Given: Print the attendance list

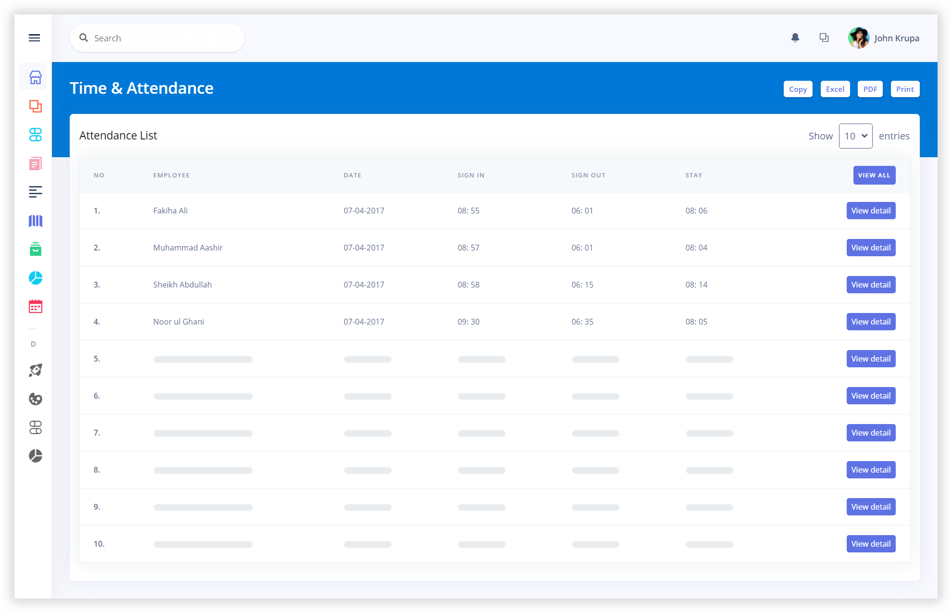Looking at the screenshot, I should [x=905, y=89].
